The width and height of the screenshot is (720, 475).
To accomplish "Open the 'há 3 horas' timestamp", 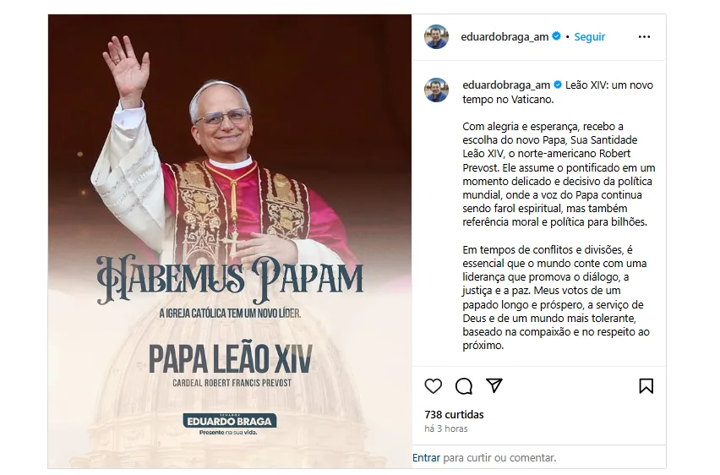I will [x=446, y=429].
